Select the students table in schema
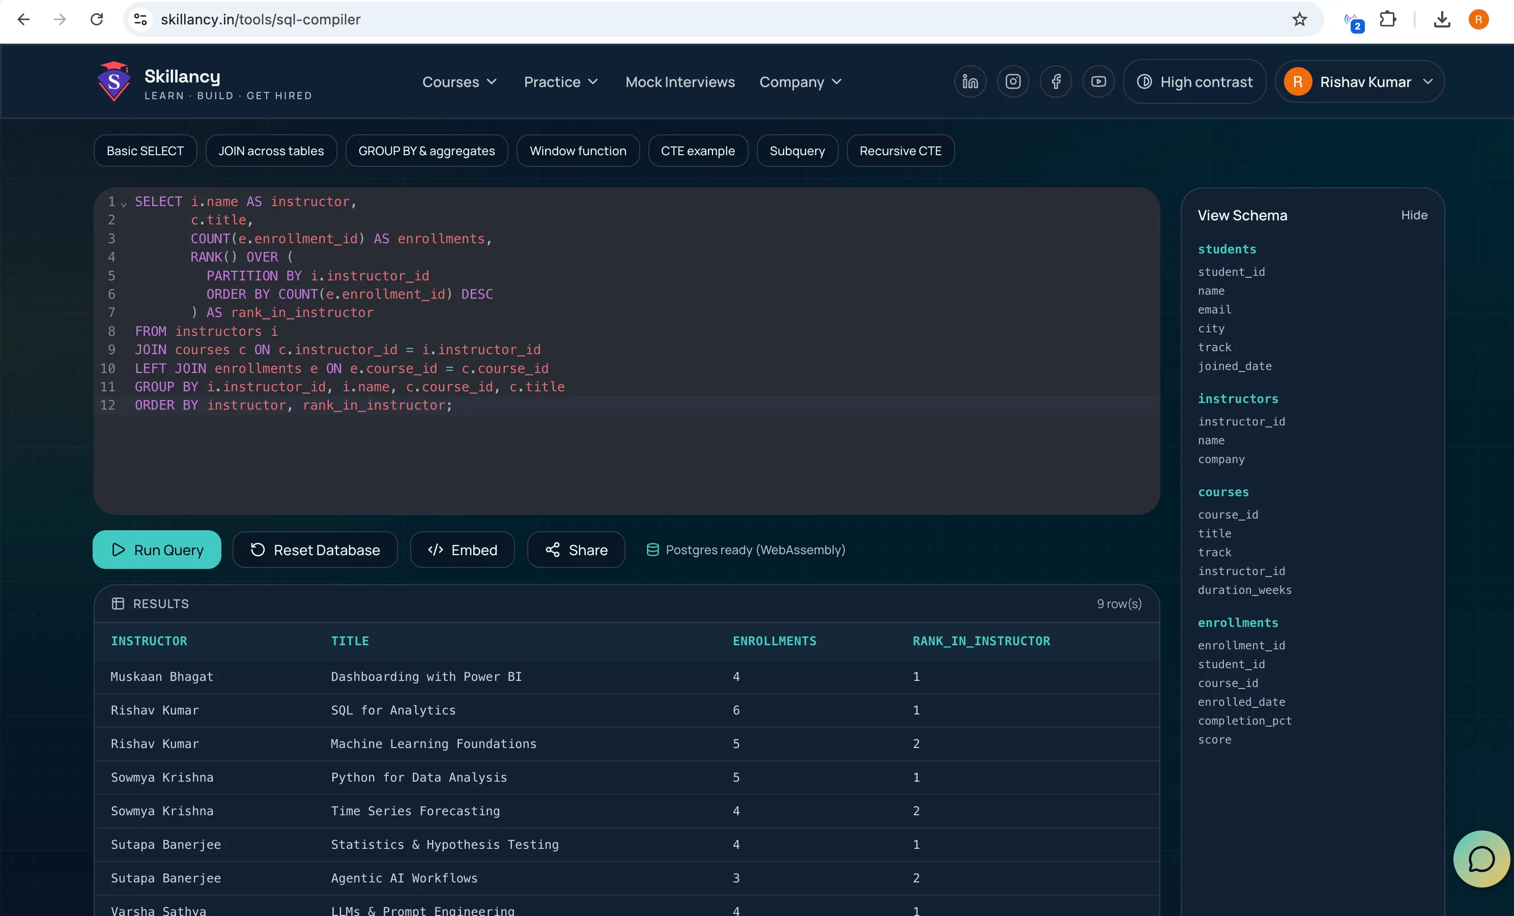This screenshot has height=916, width=1514. pyautogui.click(x=1226, y=249)
